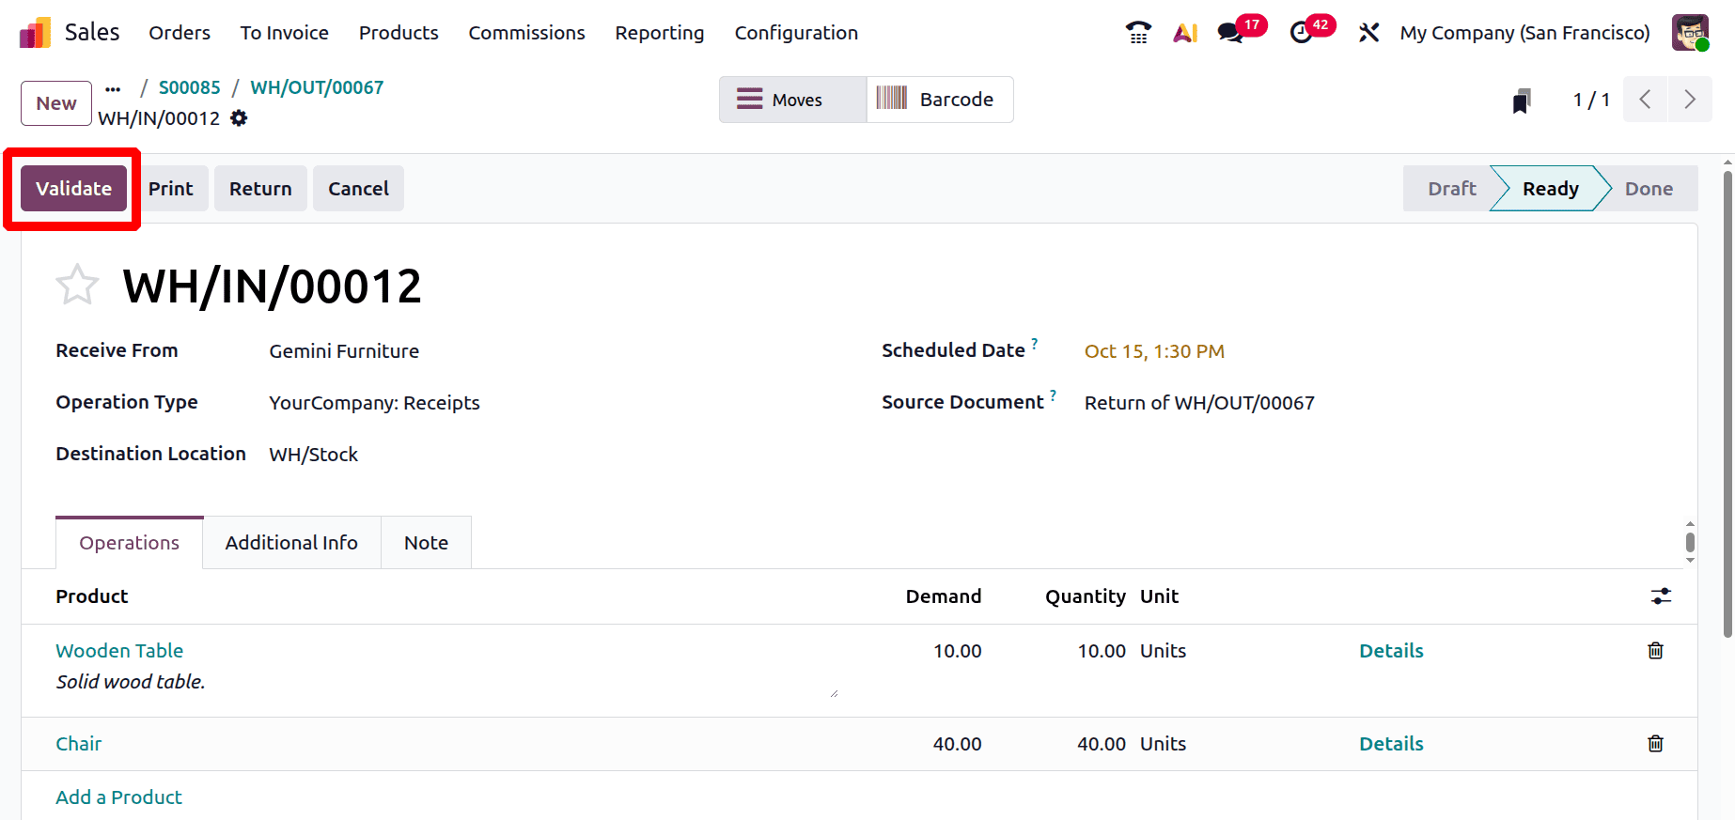This screenshot has height=820, width=1735.
Task: Edit Chair quantity 40.00
Action: [x=1102, y=744]
